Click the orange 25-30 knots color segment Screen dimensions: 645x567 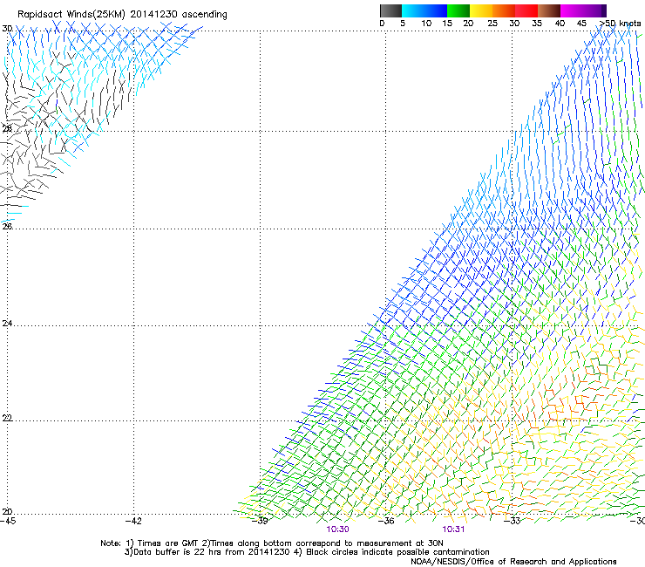(504, 10)
